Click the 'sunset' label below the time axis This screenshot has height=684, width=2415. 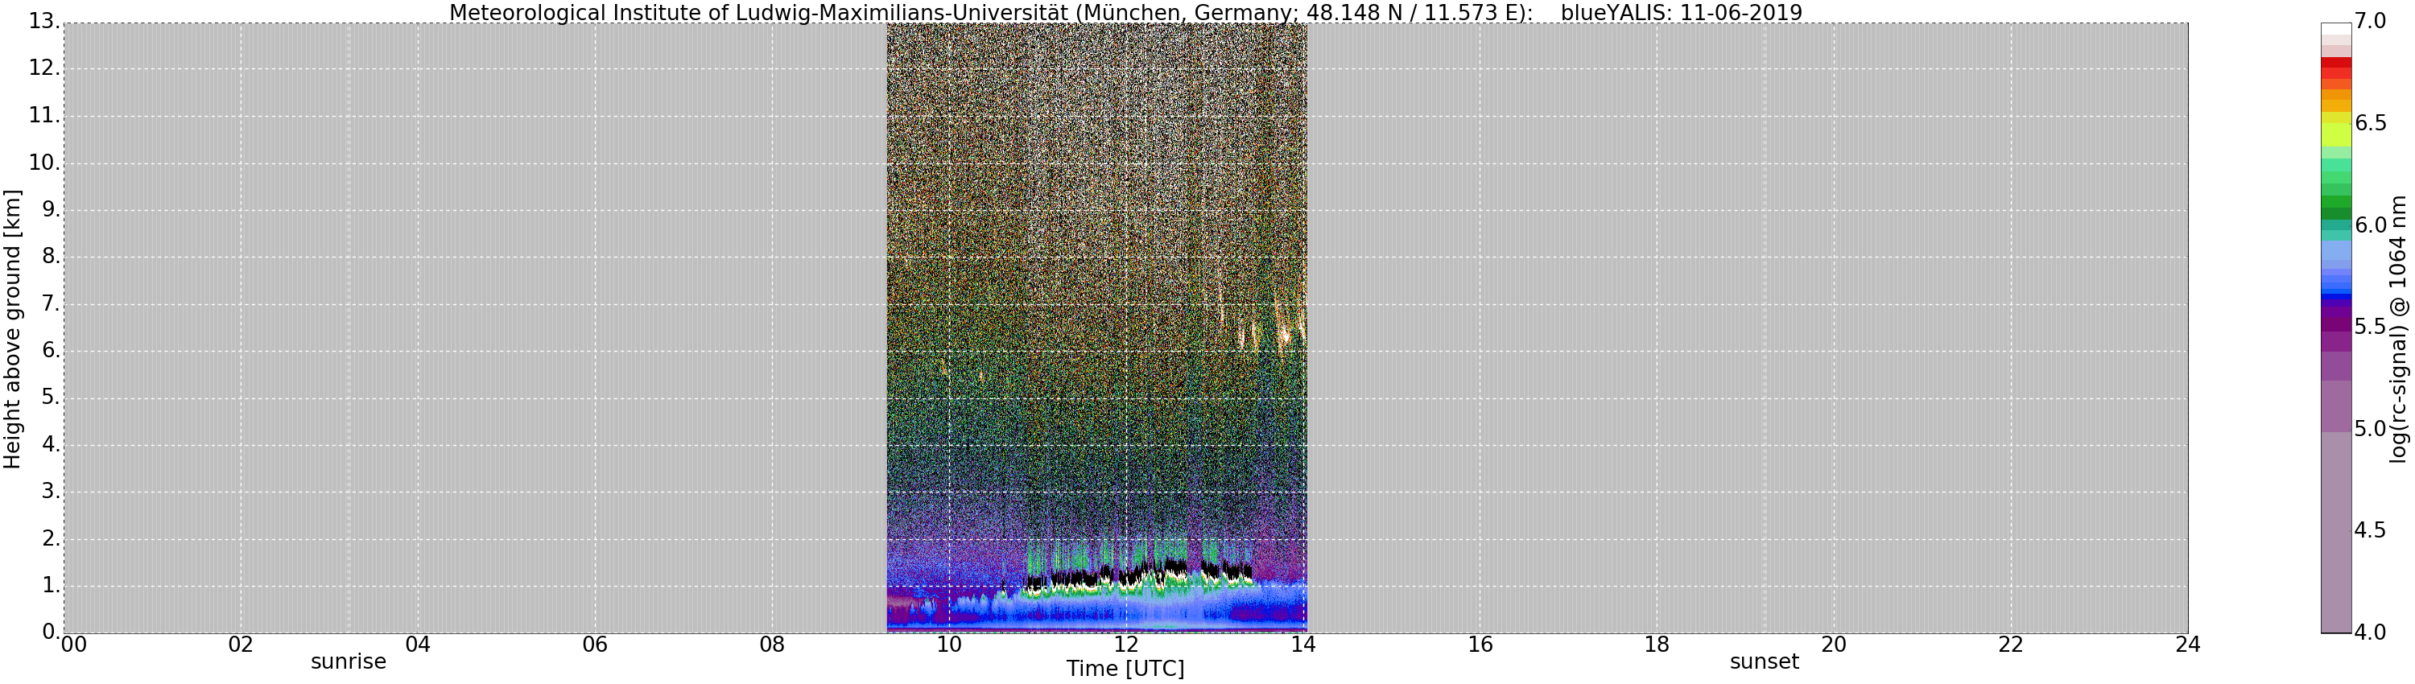[x=1765, y=661]
